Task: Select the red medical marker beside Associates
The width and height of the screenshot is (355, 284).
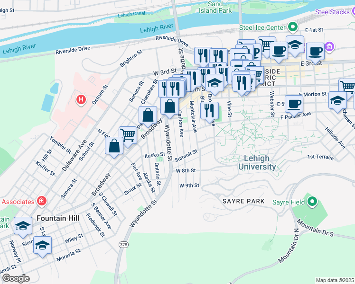Action: (x=41, y=201)
